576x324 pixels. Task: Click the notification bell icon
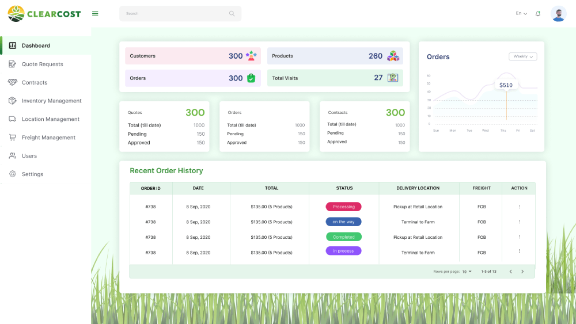point(538,14)
